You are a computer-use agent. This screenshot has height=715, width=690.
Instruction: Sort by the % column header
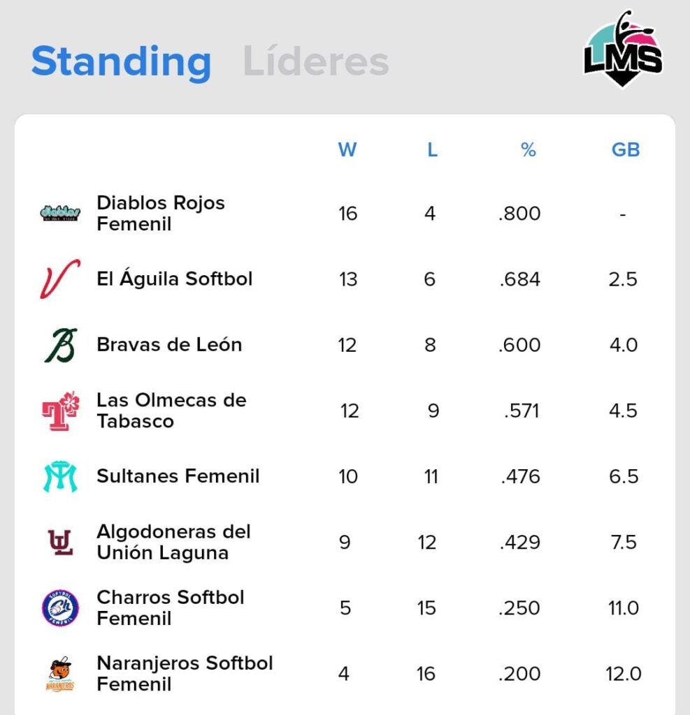click(529, 149)
